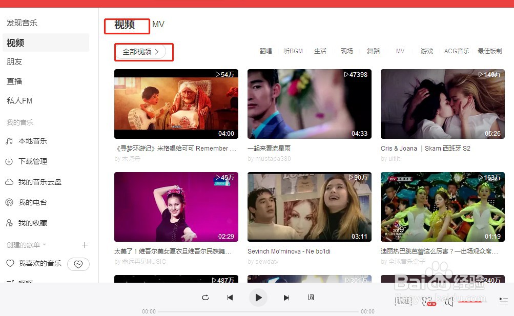This screenshot has height=316, width=514.
Task: Open 私人FM in the sidebar
Action: 19,101
